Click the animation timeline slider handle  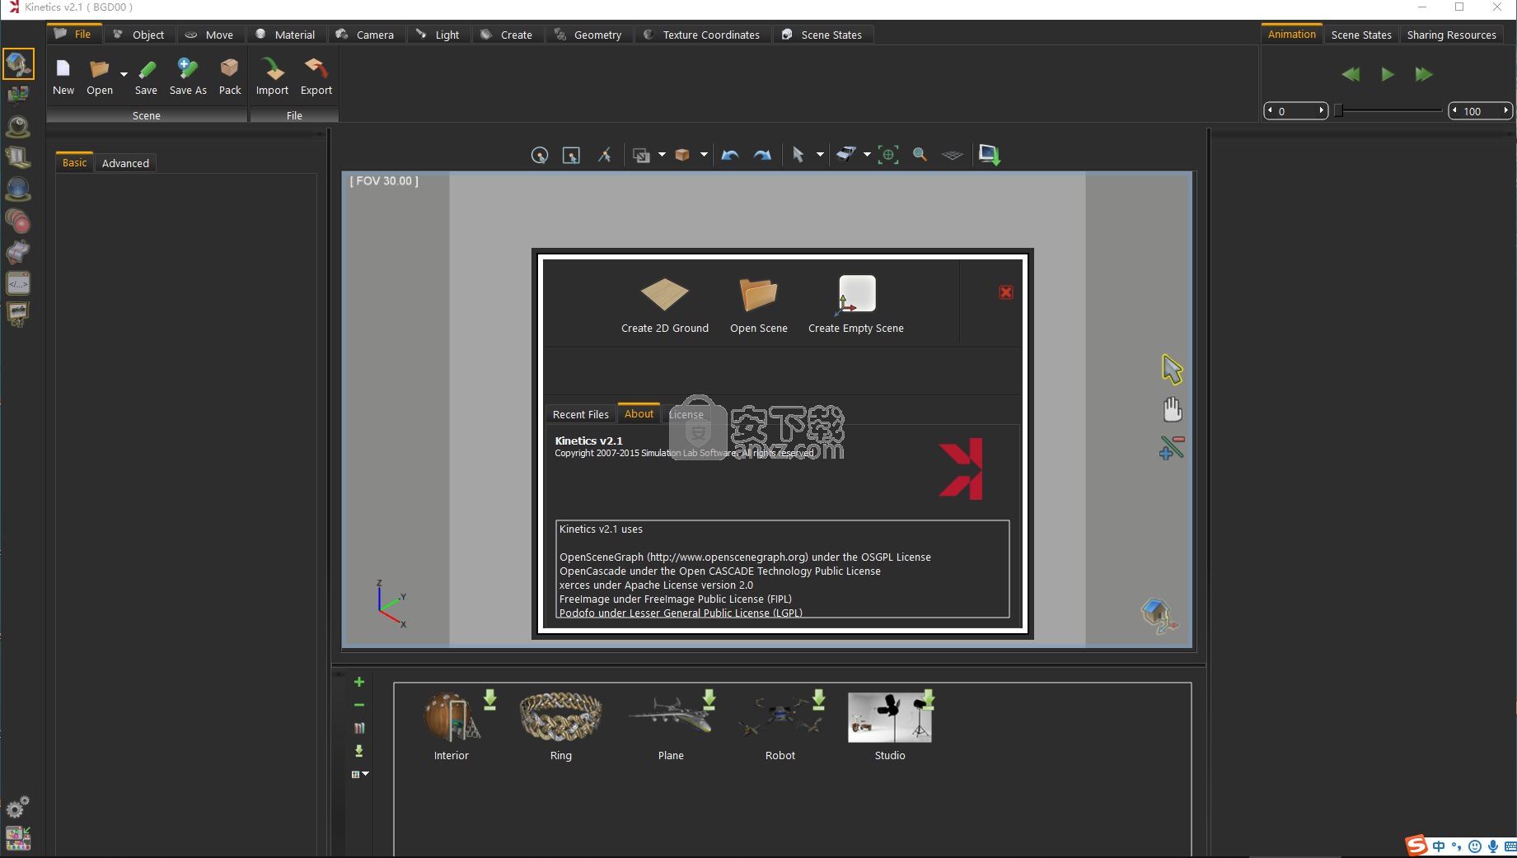pyautogui.click(x=1339, y=110)
